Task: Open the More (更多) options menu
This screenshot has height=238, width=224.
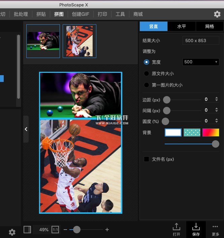Action: [216, 227]
